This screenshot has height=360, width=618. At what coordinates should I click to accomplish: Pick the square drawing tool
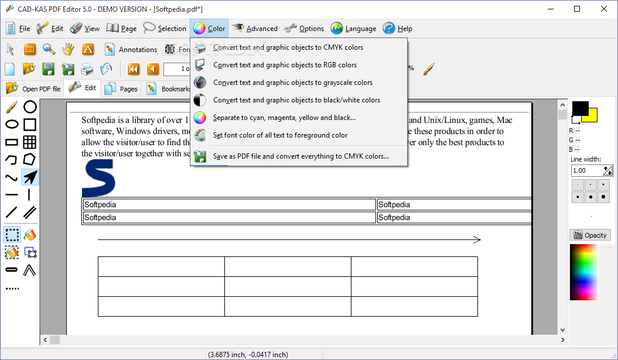click(30, 125)
